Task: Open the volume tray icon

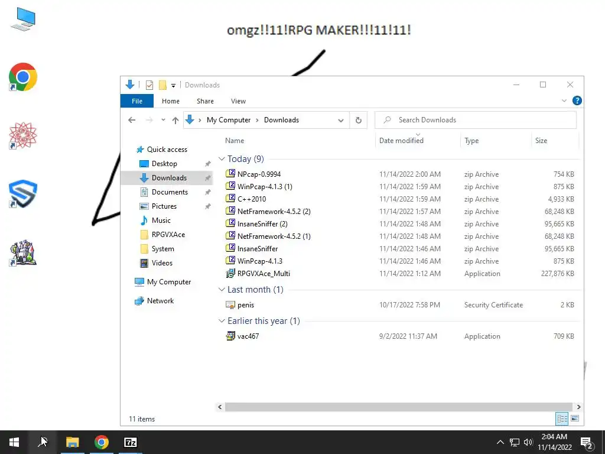Action: (x=528, y=442)
